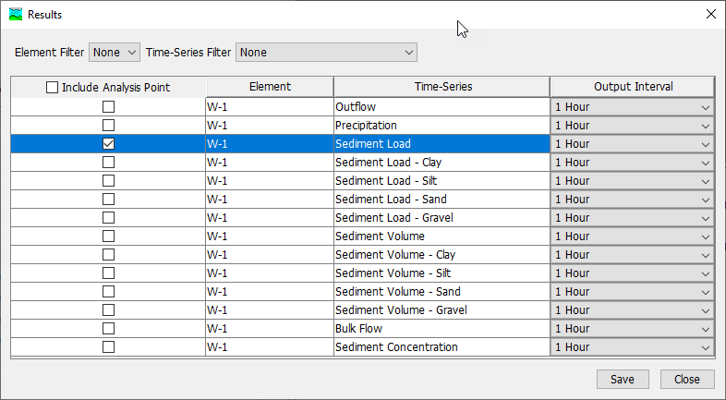Change Output Interval for Sediment Load - Gravel
The width and height of the screenshot is (726, 400).
click(632, 218)
